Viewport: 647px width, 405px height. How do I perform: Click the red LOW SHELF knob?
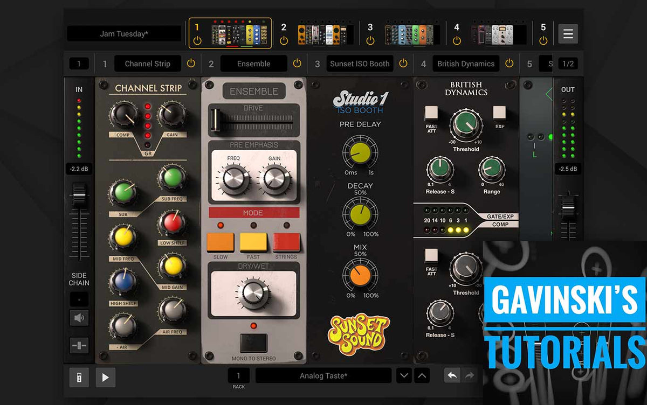(172, 224)
